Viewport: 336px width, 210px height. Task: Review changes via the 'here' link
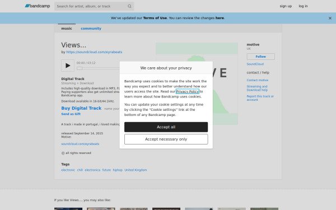pos(220,18)
